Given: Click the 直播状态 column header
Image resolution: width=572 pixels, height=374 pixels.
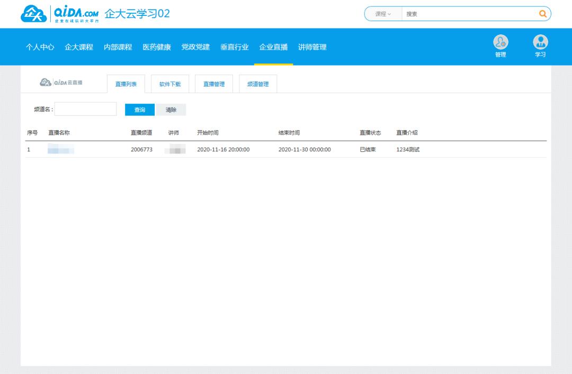Looking at the screenshot, I should (370, 133).
